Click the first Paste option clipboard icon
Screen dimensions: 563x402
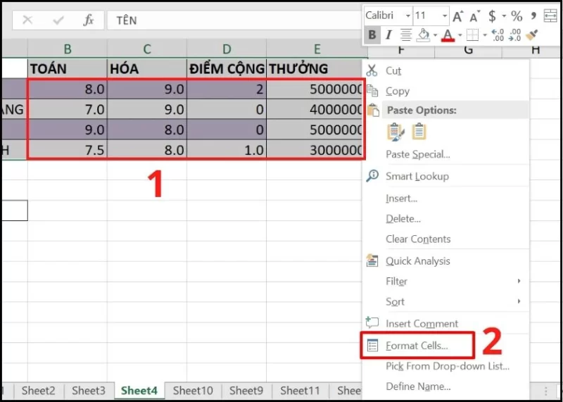point(396,132)
